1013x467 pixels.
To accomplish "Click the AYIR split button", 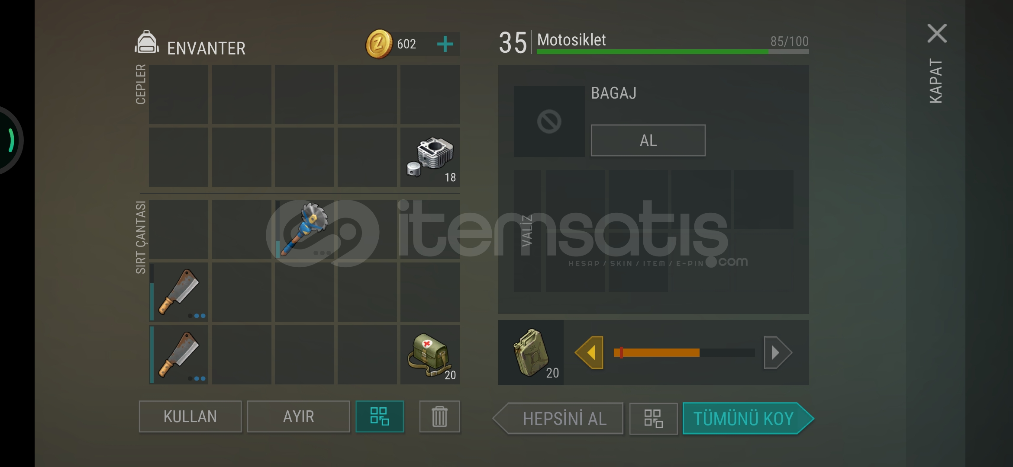I will pos(298,416).
